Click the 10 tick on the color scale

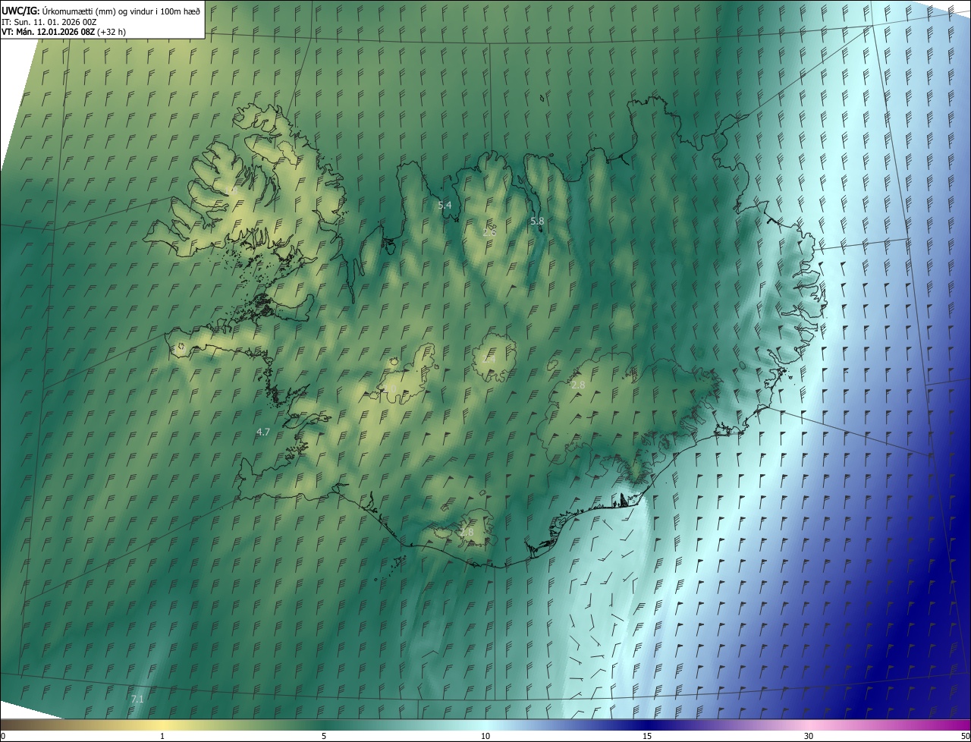(x=485, y=736)
